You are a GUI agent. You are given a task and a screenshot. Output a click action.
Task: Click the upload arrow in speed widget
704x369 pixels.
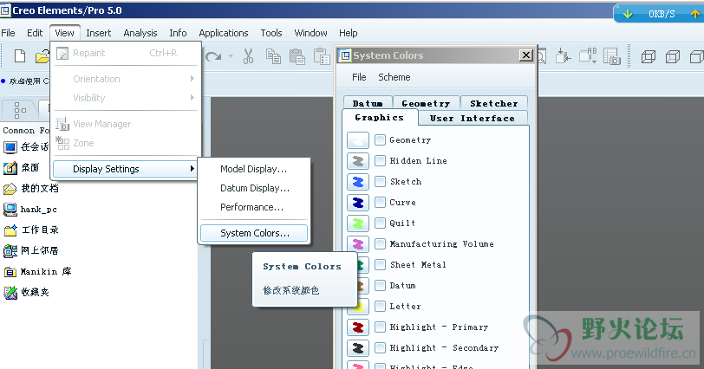(x=694, y=14)
